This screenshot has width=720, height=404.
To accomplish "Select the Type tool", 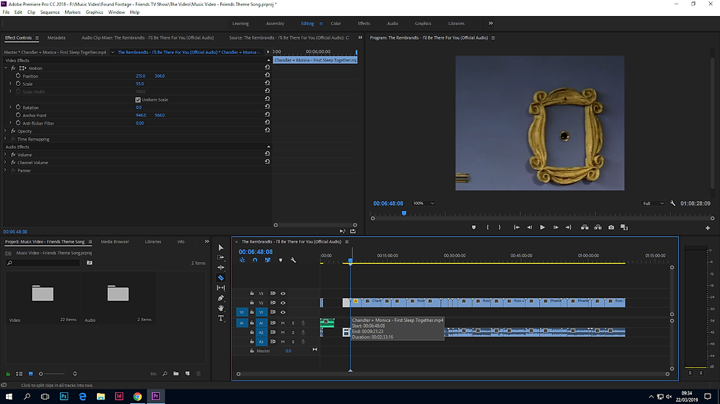I will 221,318.
